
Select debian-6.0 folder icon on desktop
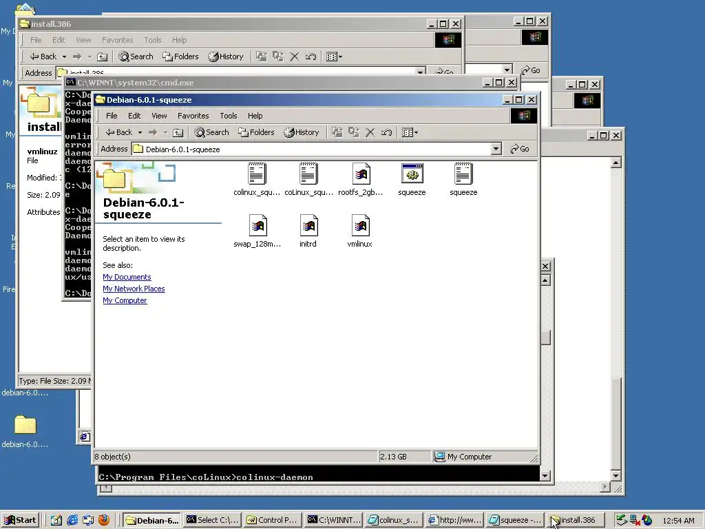[x=25, y=431]
